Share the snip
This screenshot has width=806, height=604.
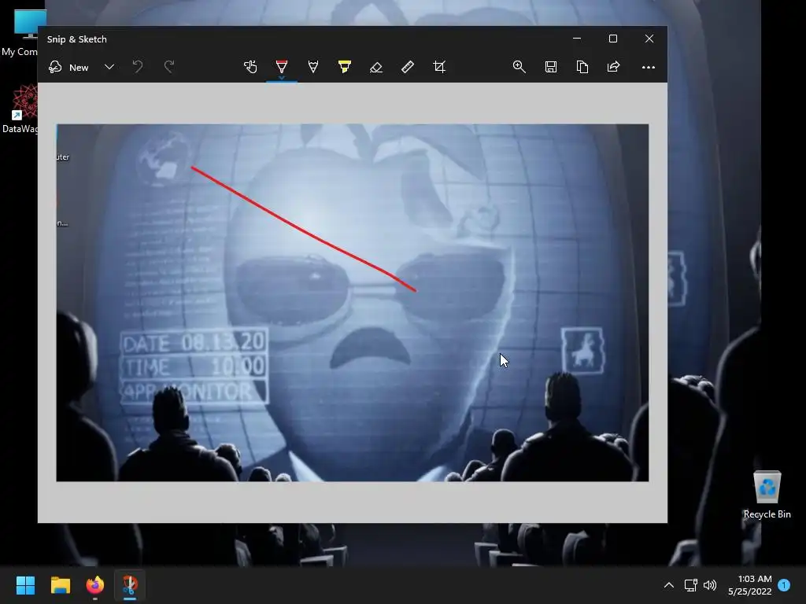[614, 68]
